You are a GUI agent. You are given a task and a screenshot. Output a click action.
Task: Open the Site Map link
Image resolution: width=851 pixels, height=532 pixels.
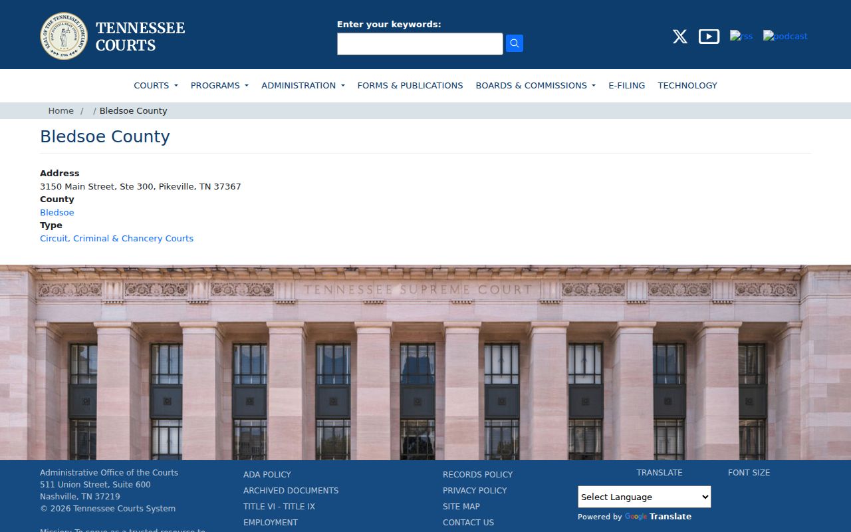(461, 507)
